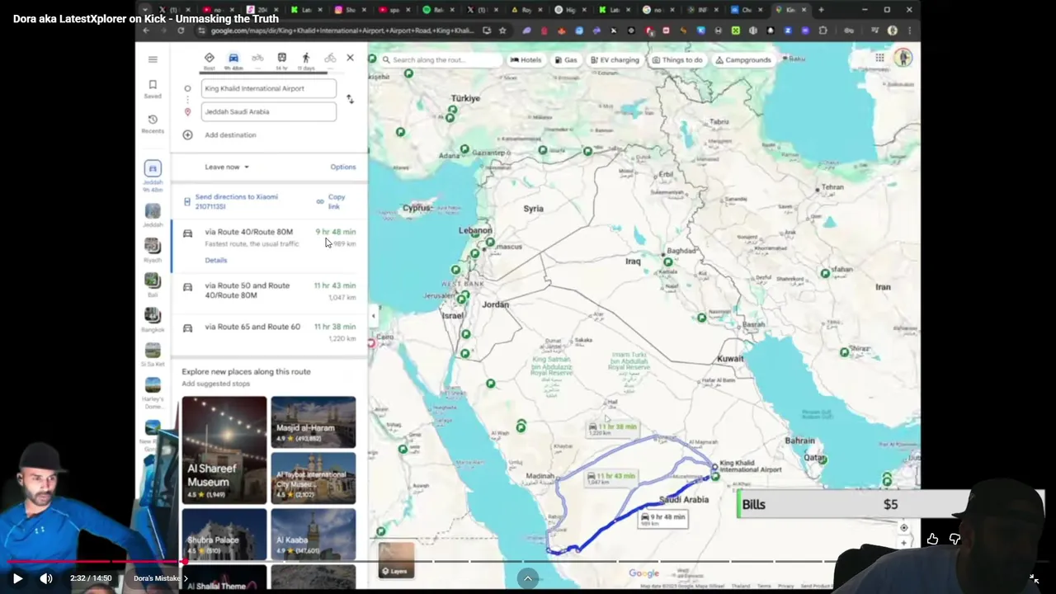Screen dimensions: 1056x594
Task: Open the Google apps grid
Action: pos(880,58)
